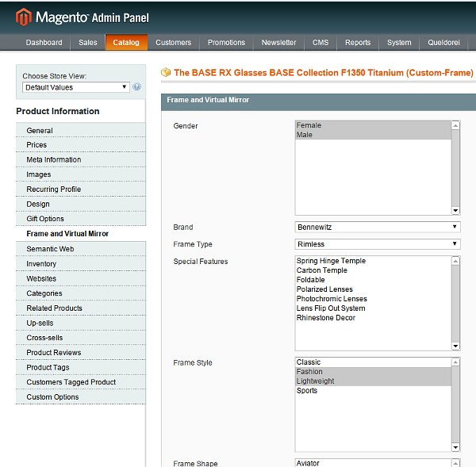This screenshot has width=476, height=467.
Task: Click Frame Style list scroll up arrow
Action: point(455,362)
